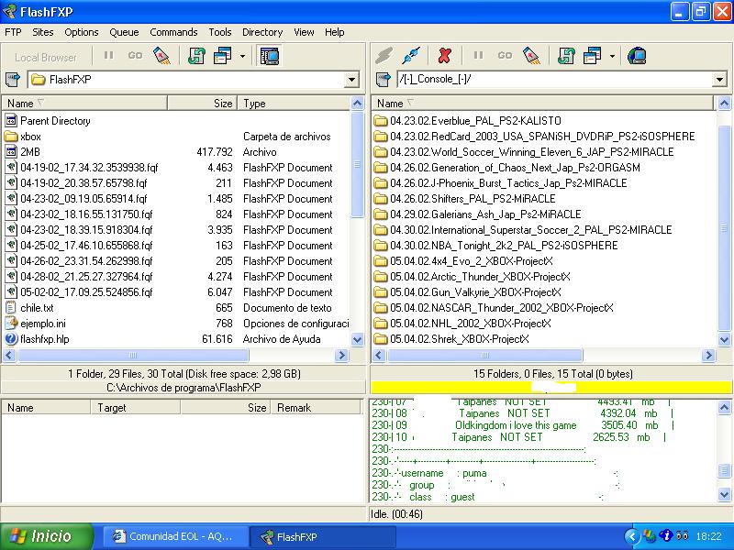The height and width of the screenshot is (550, 734).
Task: Click the globe computer icon in remote toolbar
Action: coord(637,56)
